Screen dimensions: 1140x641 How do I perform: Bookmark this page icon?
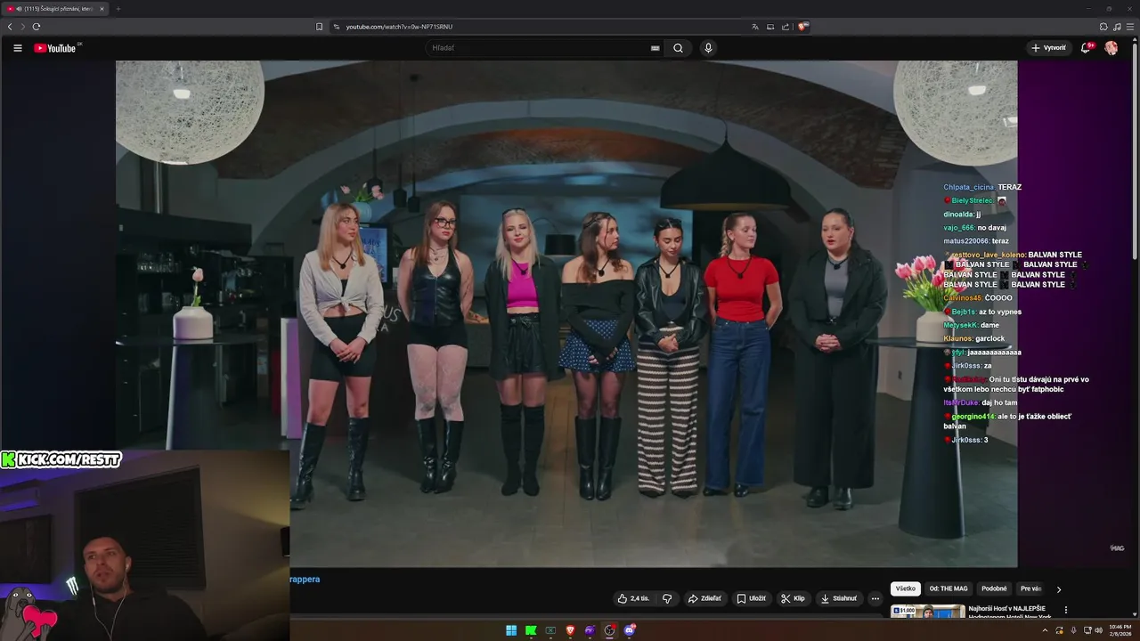click(319, 27)
